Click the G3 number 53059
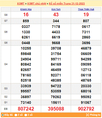The height and width of the screenshot is (118, 102). [x=56, y=91]
